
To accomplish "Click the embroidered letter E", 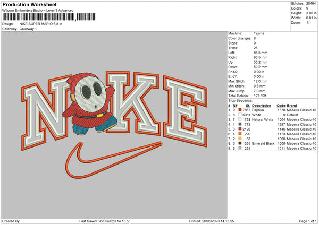I will pyautogui.click(x=186, y=111).
